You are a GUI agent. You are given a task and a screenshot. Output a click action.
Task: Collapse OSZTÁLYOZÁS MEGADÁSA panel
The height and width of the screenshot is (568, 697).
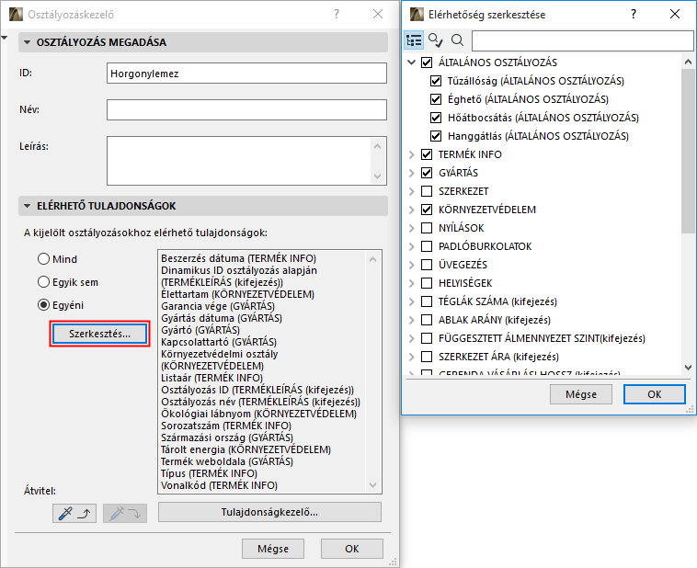tap(27, 42)
